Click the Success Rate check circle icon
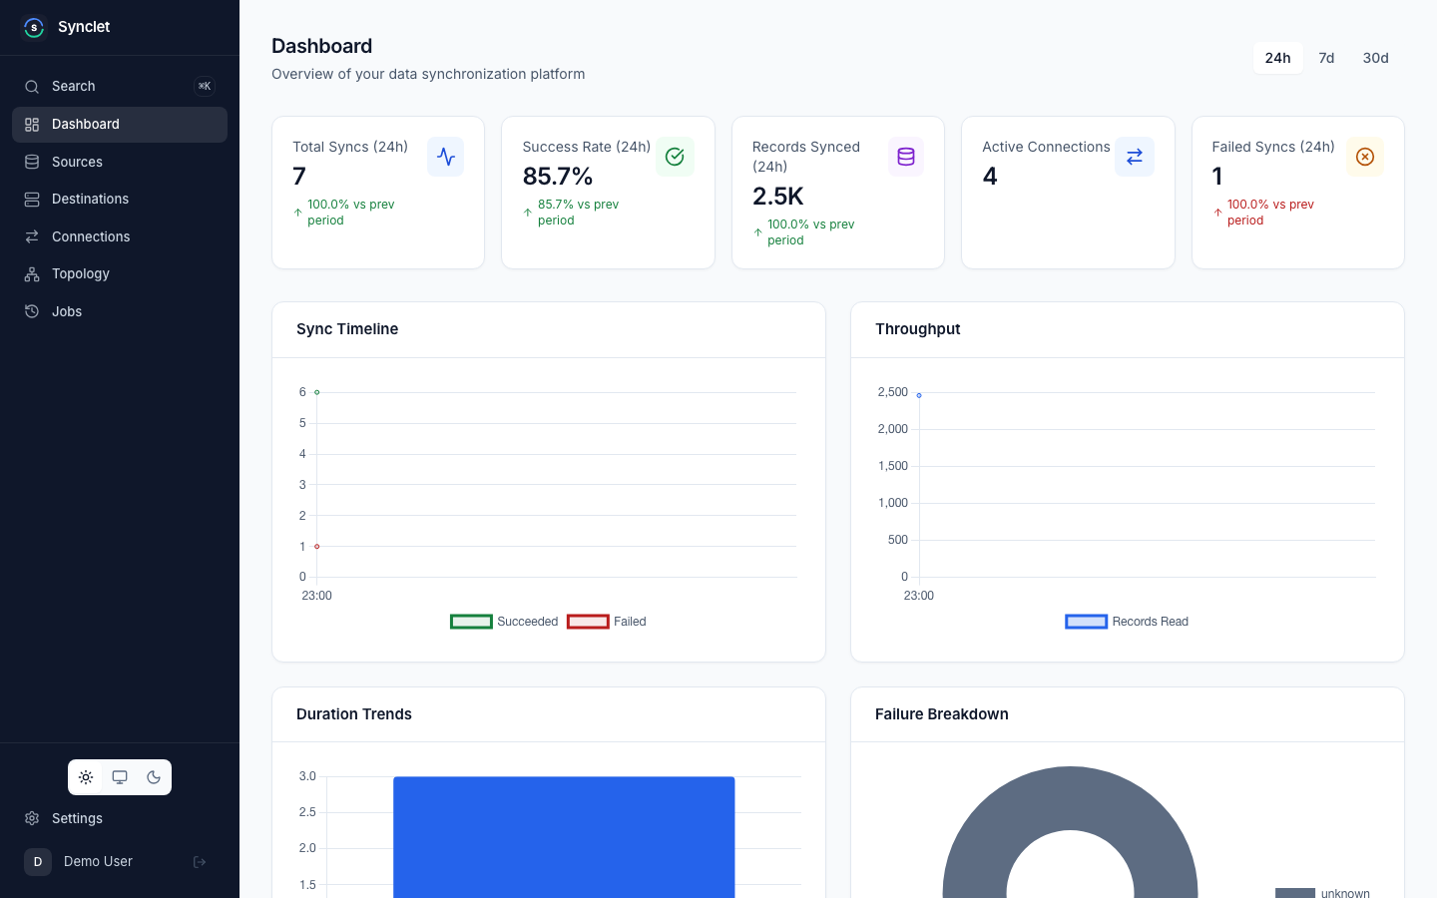Image resolution: width=1437 pixels, height=898 pixels. tap(675, 157)
